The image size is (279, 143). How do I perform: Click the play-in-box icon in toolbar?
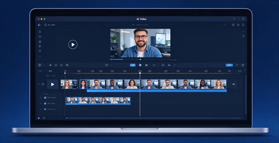[x=163, y=65]
